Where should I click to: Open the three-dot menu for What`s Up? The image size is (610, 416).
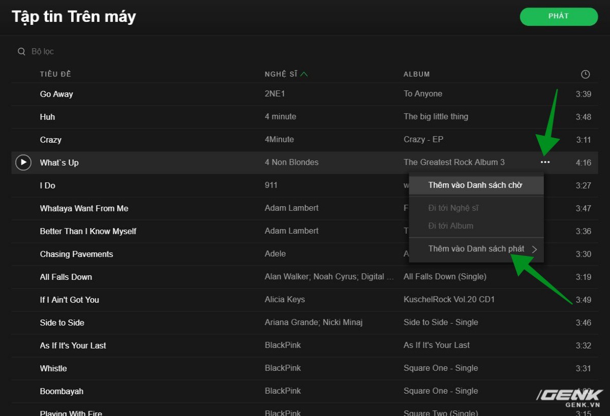point(545,163)
